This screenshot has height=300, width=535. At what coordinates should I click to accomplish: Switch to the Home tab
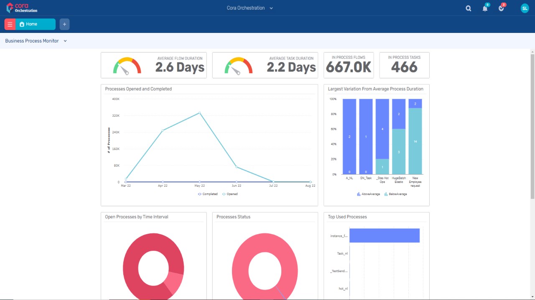click(36, 24)
